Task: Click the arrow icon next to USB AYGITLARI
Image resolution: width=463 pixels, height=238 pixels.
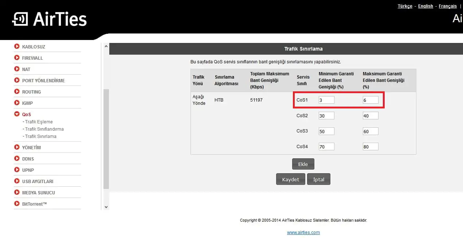Action: [x=17, y=181]
